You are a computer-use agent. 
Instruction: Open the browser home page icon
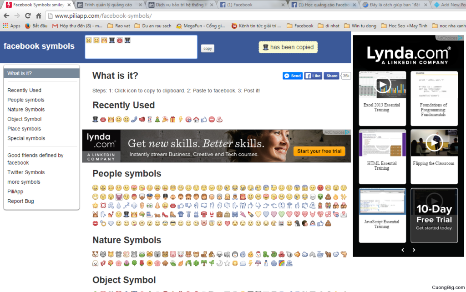click(x=39, y=16)
